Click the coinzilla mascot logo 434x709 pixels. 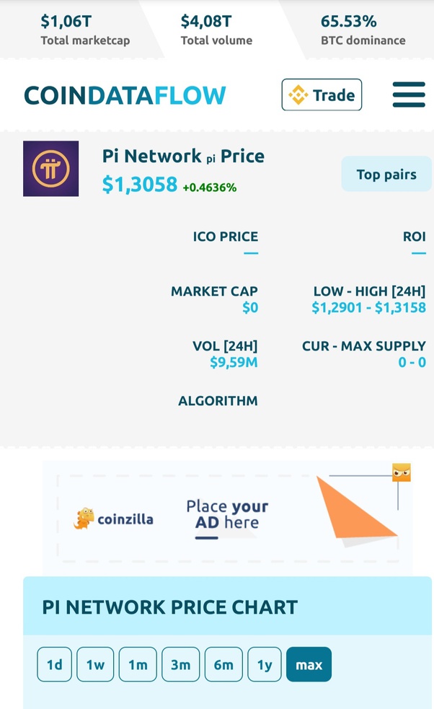coord(84,519)
